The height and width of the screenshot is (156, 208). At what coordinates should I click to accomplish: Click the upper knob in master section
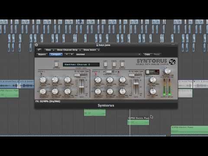point(153,80)
